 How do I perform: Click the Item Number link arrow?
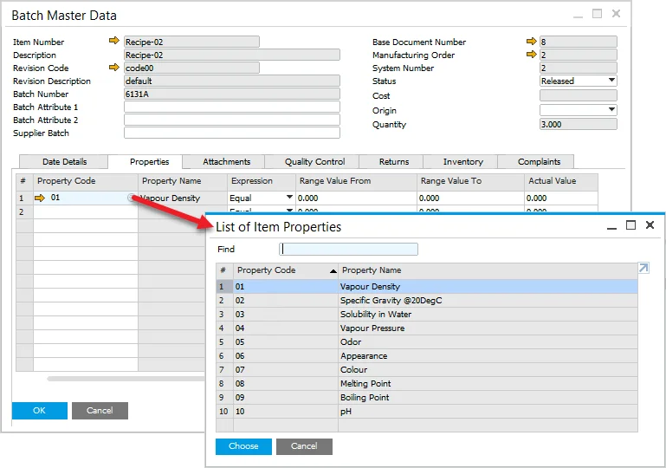point(114,42)
